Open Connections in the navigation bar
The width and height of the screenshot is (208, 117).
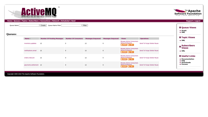pos(45,21)
